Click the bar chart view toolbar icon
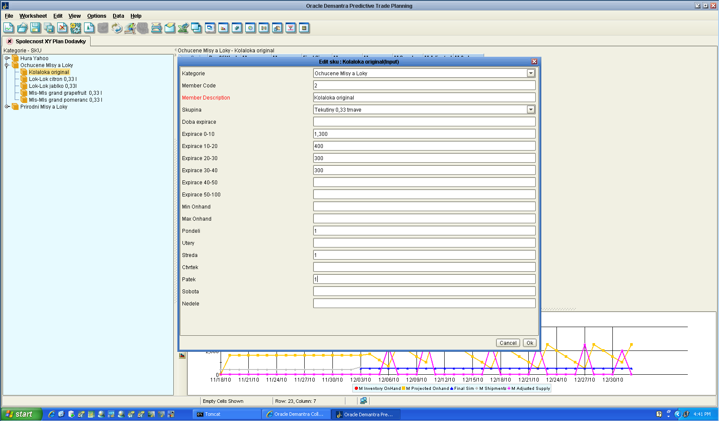 click(224, 28)
